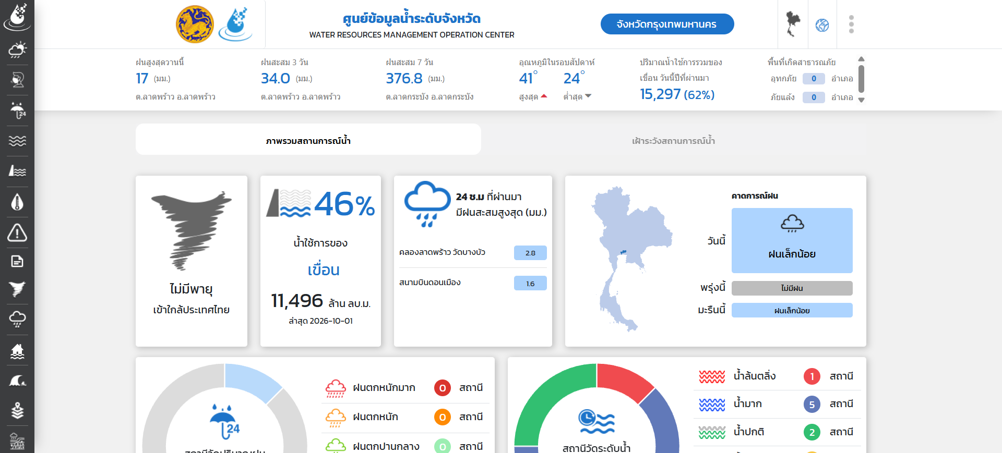Click the orange 0 badge for ฝนตกหนัก

point(442,417)
